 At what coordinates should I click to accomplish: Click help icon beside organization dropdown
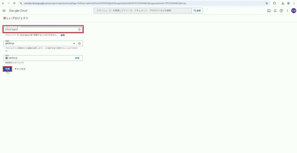79,43
